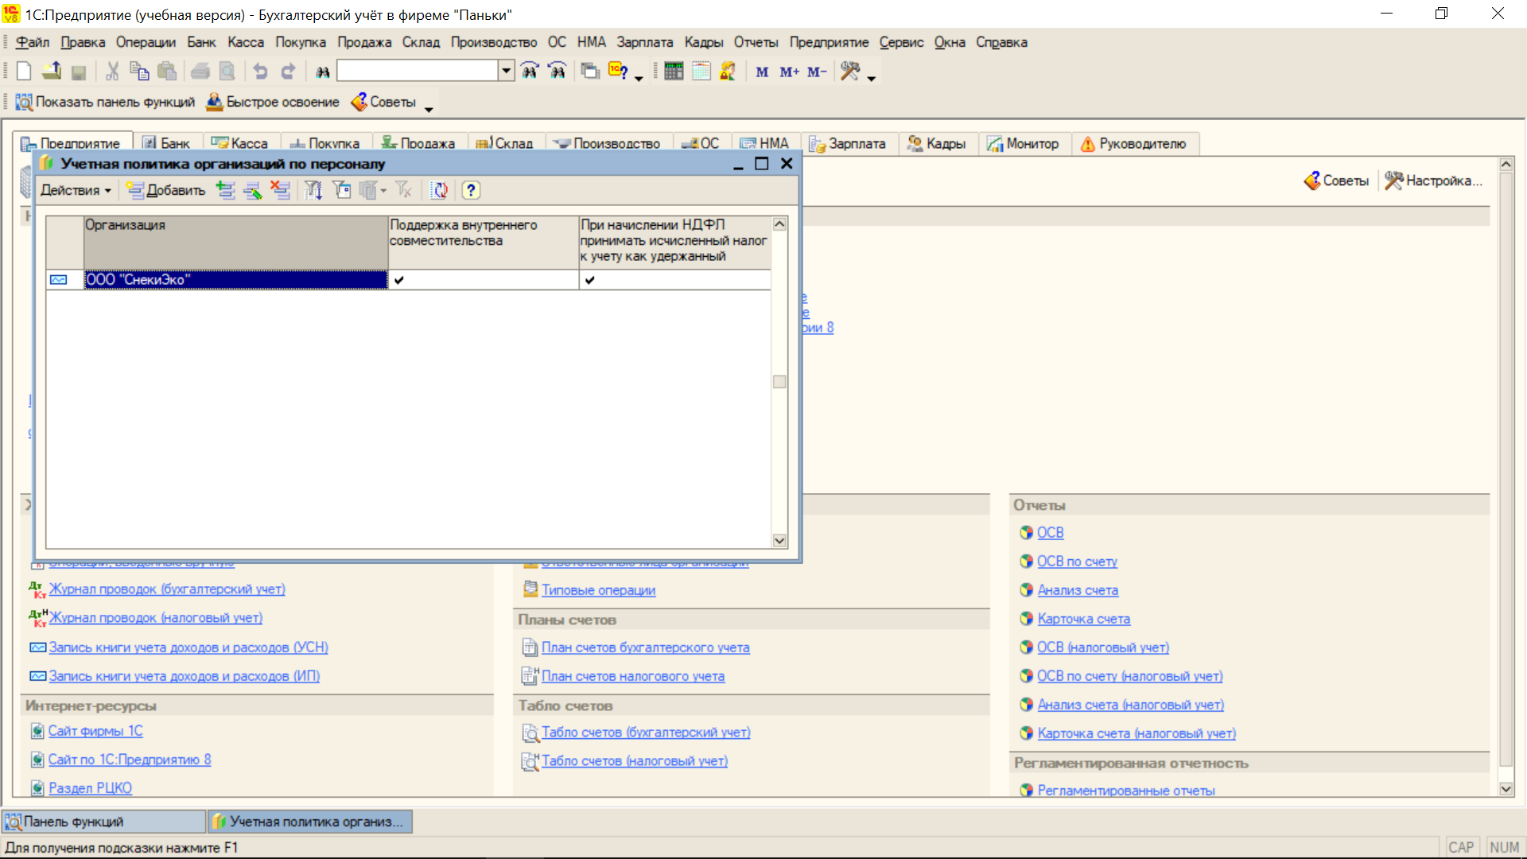1527x859 pixels.
Task: Open dialog help question mark icon
Action: point(471,190)
